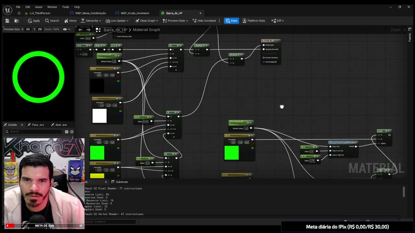Click the Save asset floppy disk icon

(7, 21)
